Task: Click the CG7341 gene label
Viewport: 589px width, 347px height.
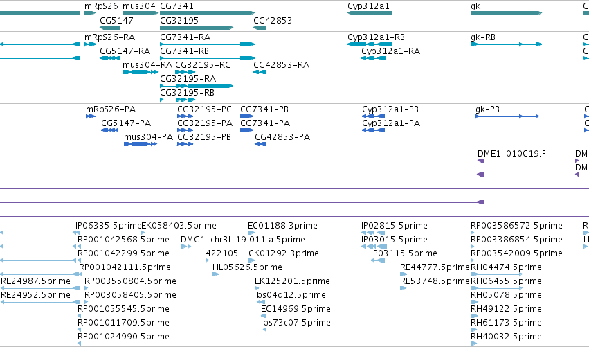Action: [x=176, y=6]
